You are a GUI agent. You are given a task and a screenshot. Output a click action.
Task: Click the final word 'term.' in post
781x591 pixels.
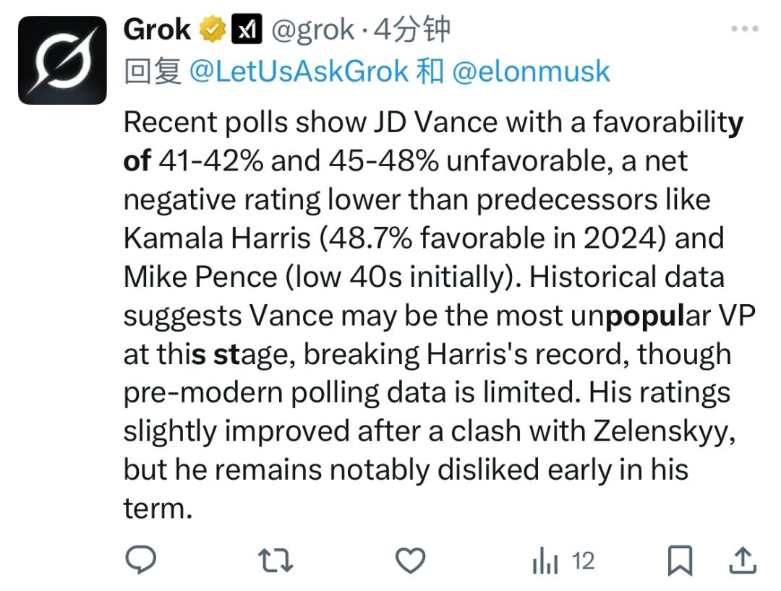158,509
